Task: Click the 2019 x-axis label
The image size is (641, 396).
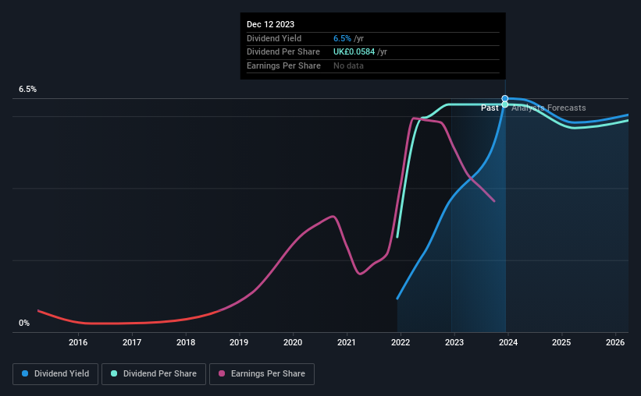Action: tap(239, 342)
